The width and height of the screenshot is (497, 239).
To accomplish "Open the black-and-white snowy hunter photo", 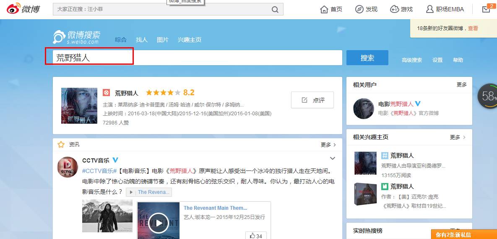I will [x=107, y=216].
